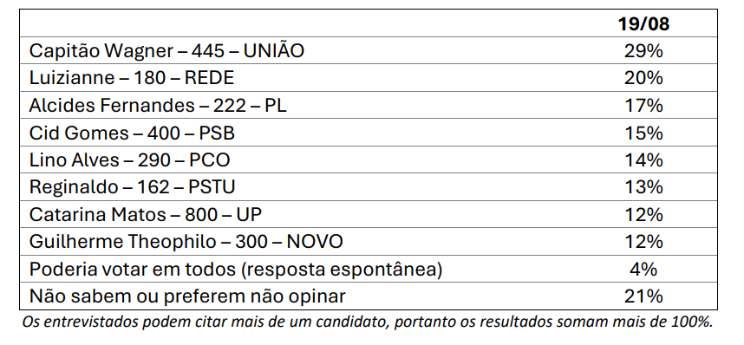This screenshot has width=744, height=345.
Task: Click the 29% value for Capitão Wagner
Action: [643, 51]
